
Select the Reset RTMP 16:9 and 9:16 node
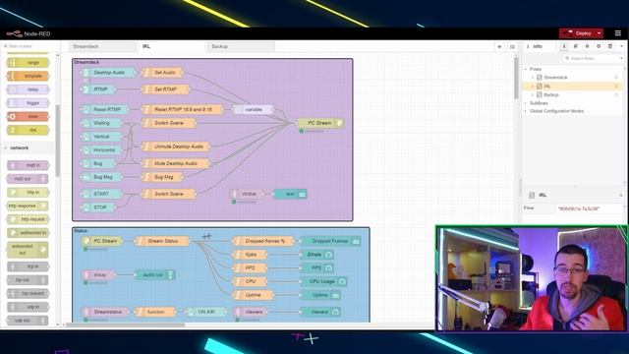[182, 109]
